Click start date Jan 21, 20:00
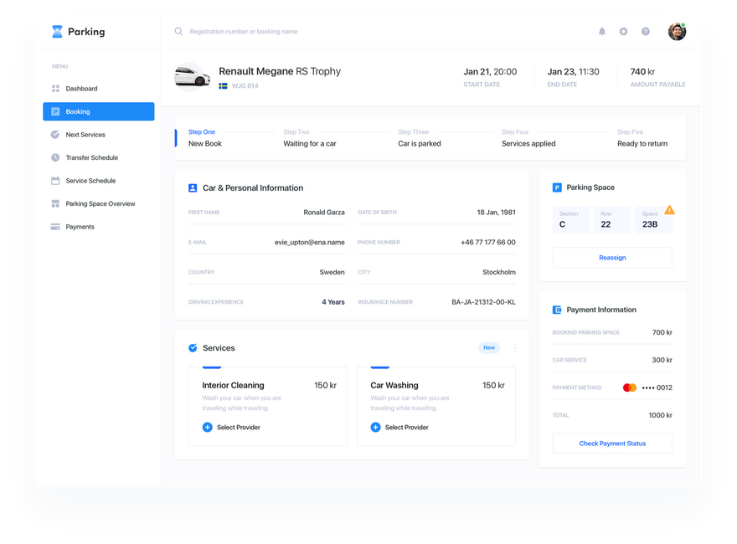Viewport: 737px width, 544px height. coord(490,72)
